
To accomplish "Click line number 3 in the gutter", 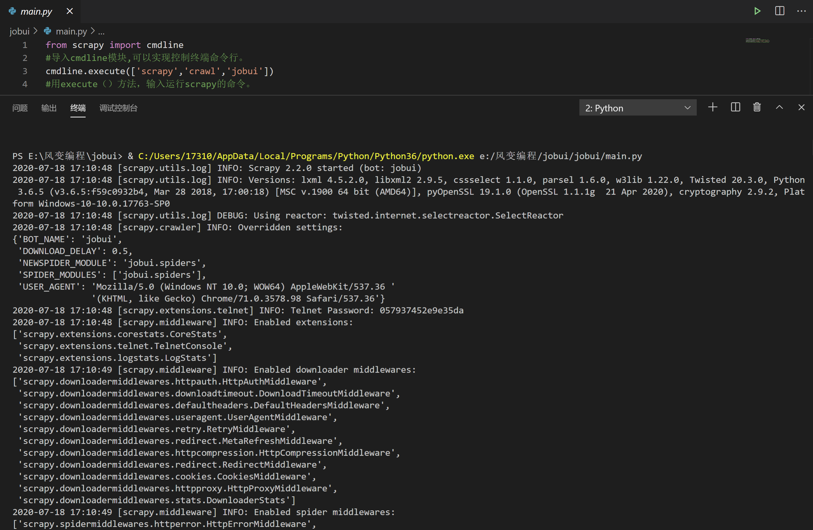I will 25,71.
